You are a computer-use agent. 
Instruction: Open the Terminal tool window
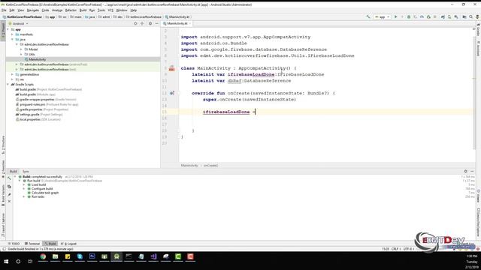(x=32, y=244)
